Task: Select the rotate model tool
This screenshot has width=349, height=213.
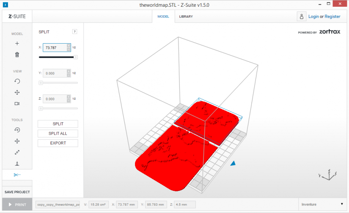Action: 17,130
